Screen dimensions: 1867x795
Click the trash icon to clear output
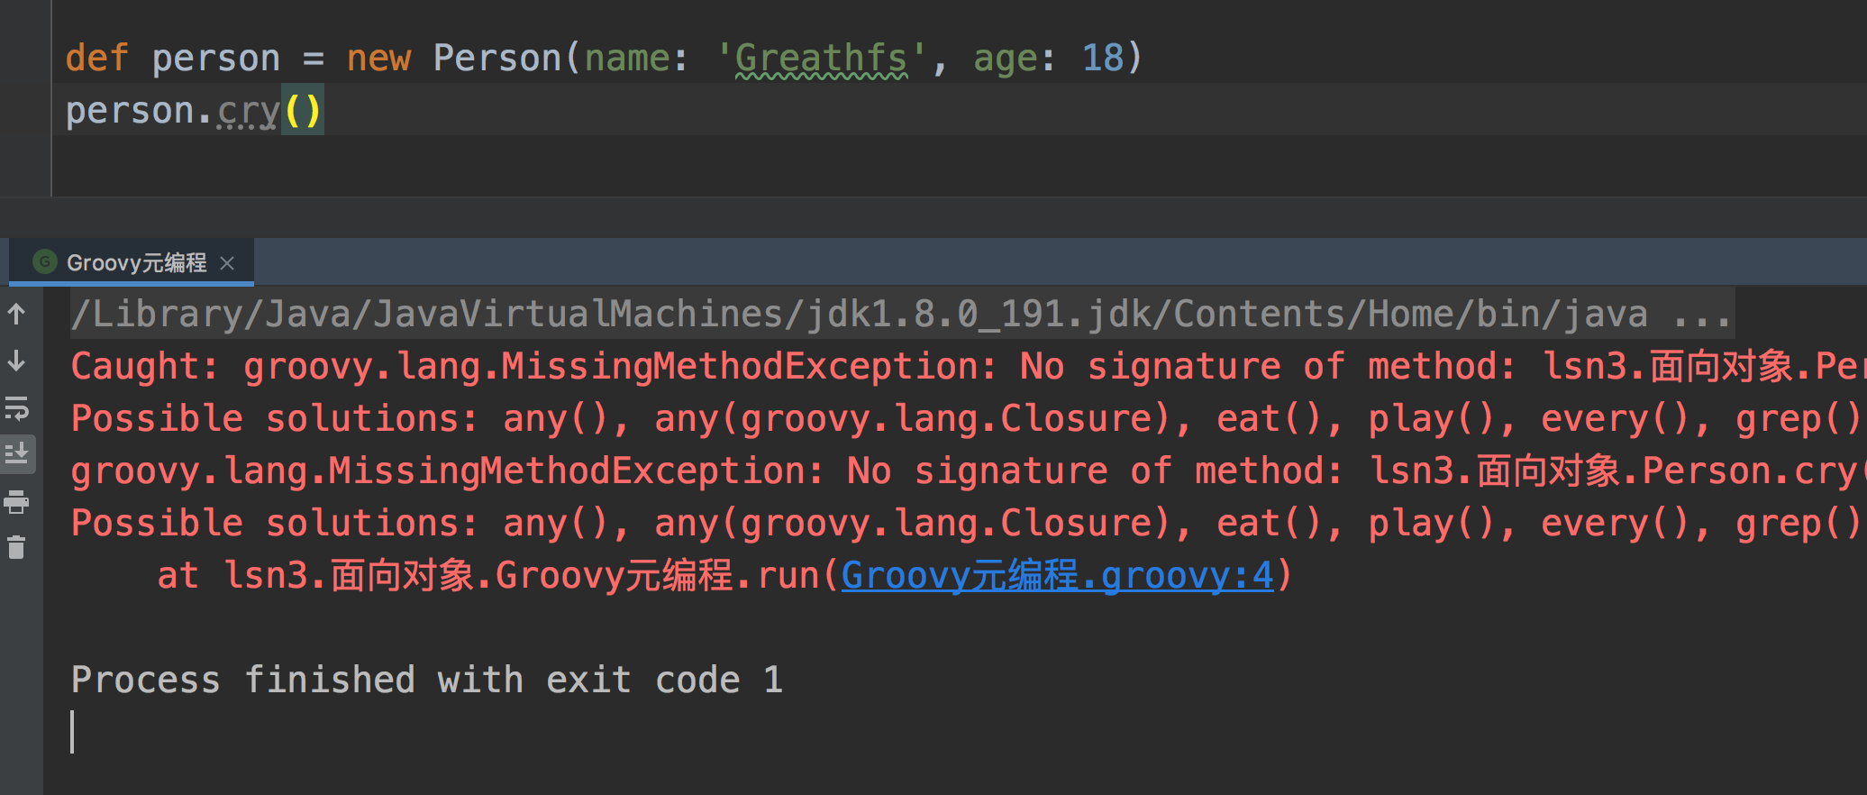click(17, 547)
